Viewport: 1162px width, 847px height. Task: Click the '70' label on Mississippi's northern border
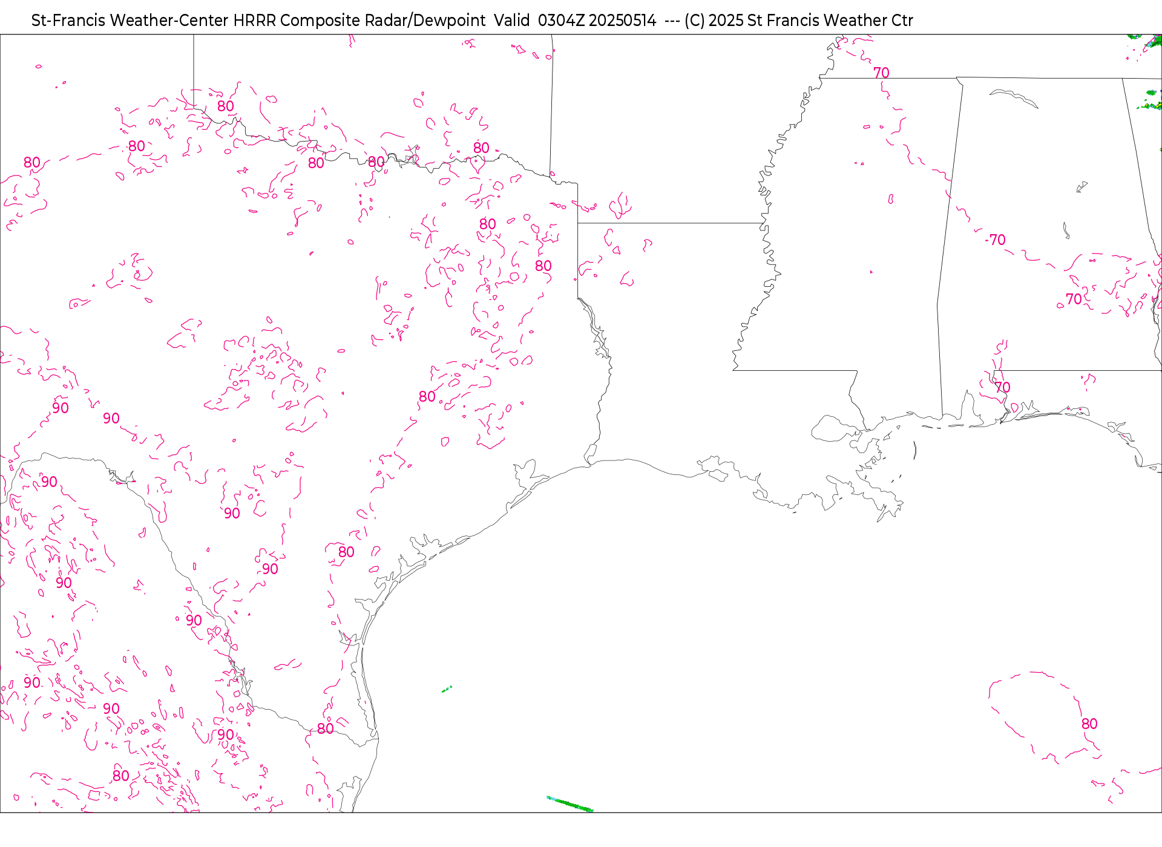pos(881,73)
